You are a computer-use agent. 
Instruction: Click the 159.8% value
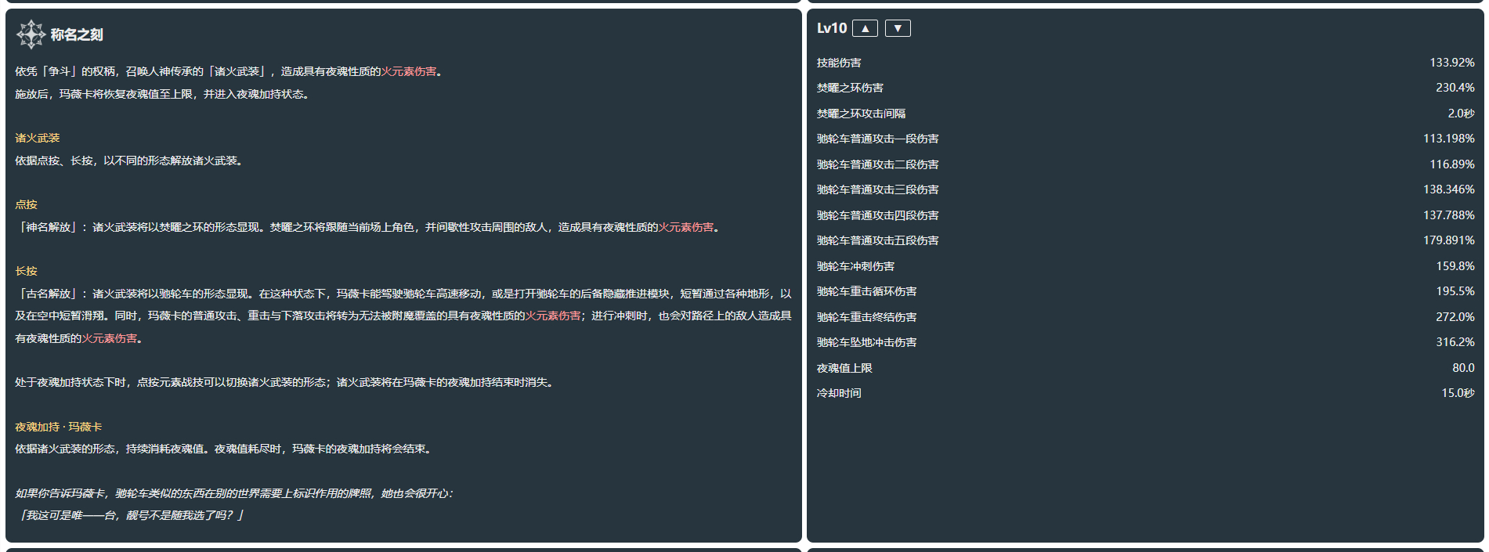pyautogui.click(x=1455, y=266)
